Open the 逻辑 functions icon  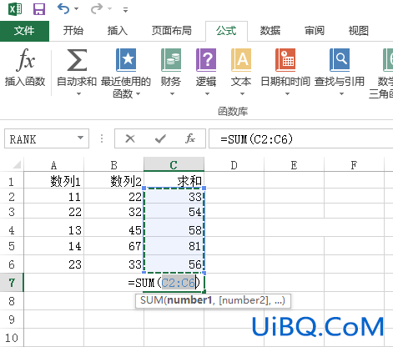tap(206, 59)
